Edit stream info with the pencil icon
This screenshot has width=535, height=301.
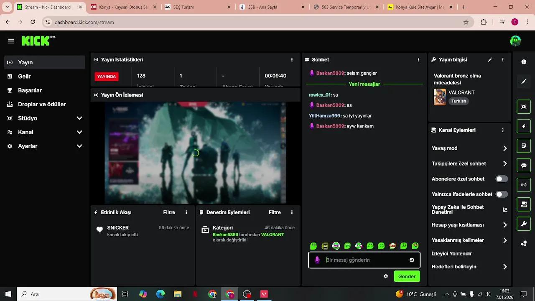tap(490, 59)
